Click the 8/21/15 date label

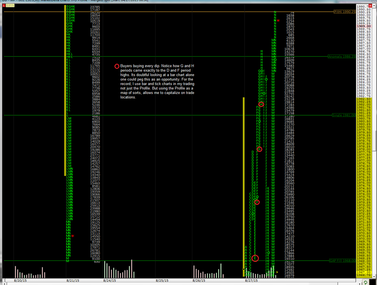coord(73,280)
